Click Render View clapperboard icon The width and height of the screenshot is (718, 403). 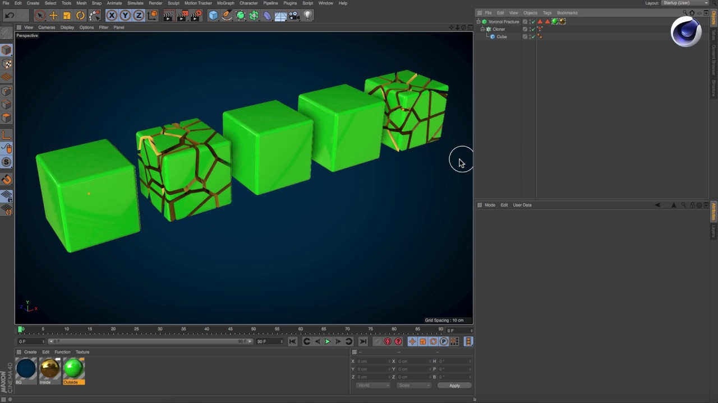[x=168, y=16]
